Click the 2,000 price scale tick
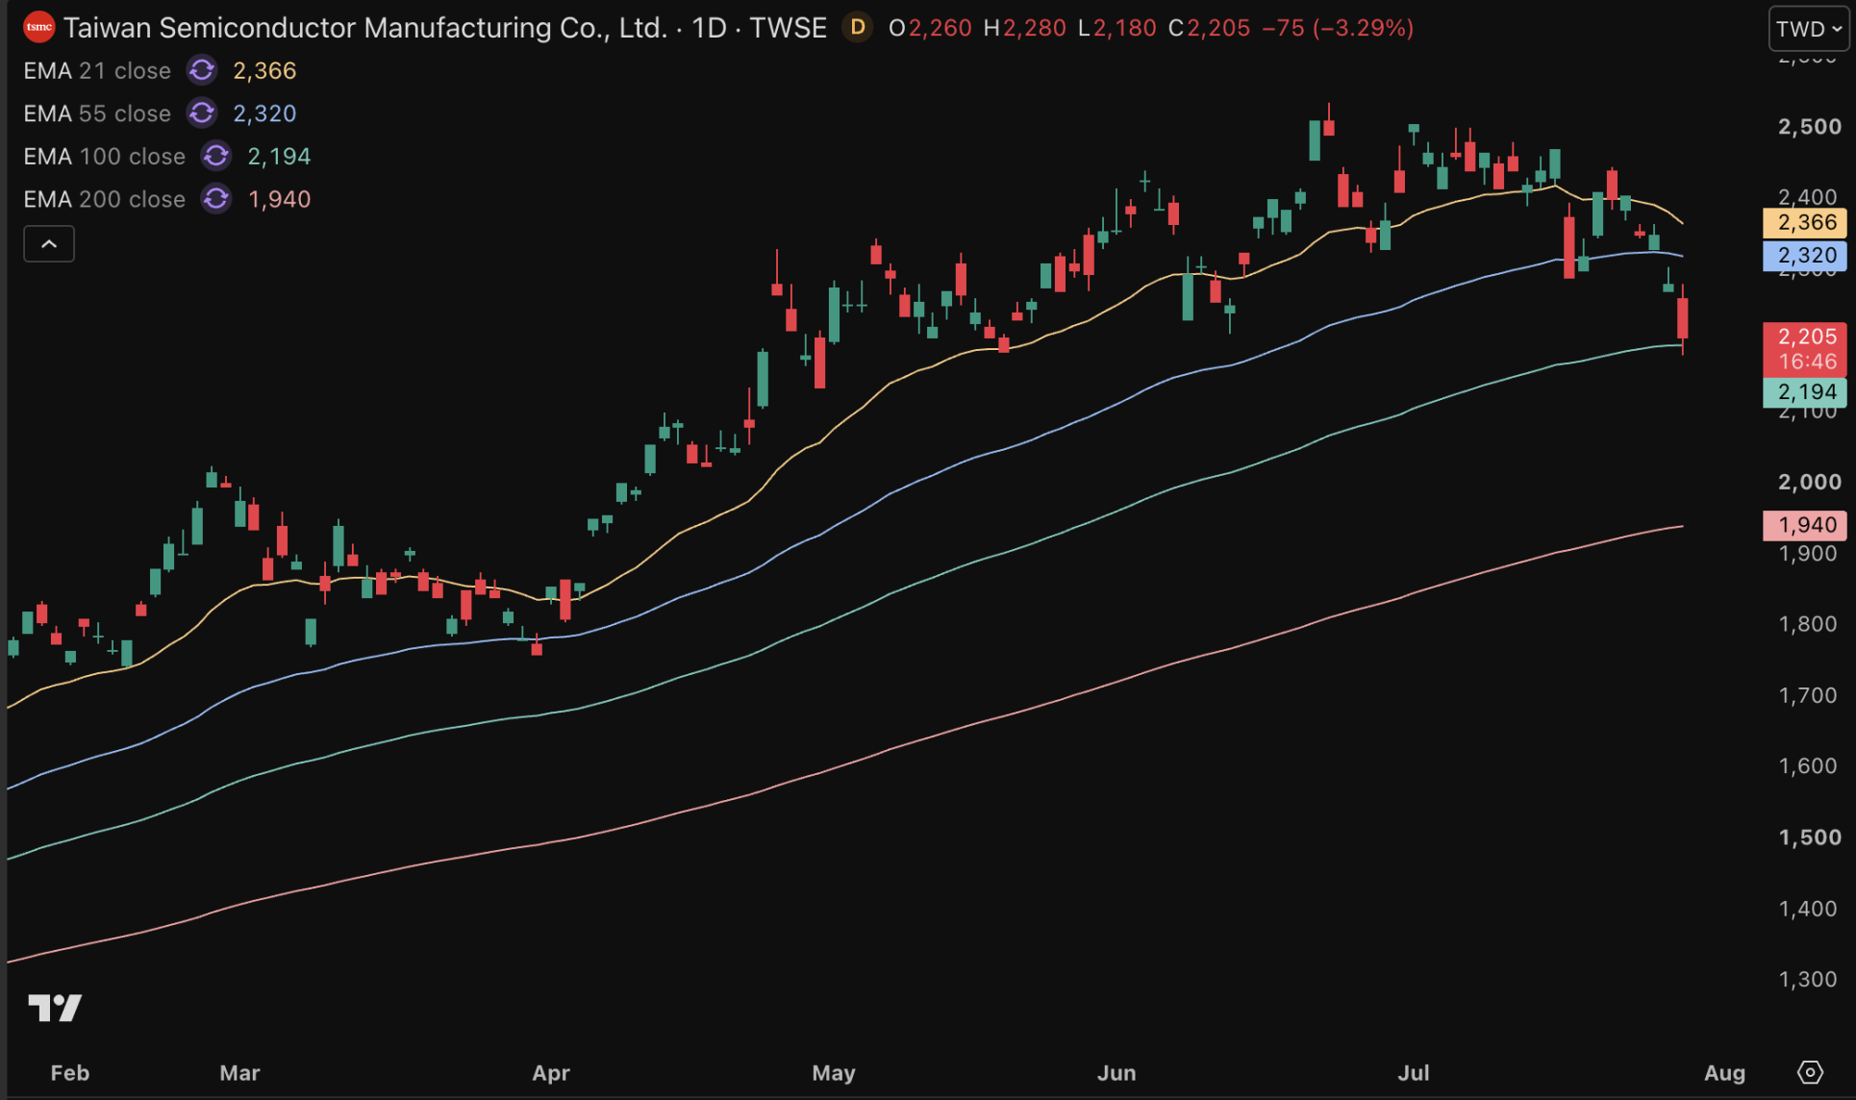Image resolution: width=1856 pixels, height=1100 pixels. pos(1809,482)
